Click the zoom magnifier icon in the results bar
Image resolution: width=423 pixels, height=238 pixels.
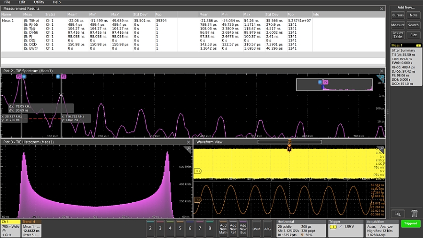pos(398,214)
